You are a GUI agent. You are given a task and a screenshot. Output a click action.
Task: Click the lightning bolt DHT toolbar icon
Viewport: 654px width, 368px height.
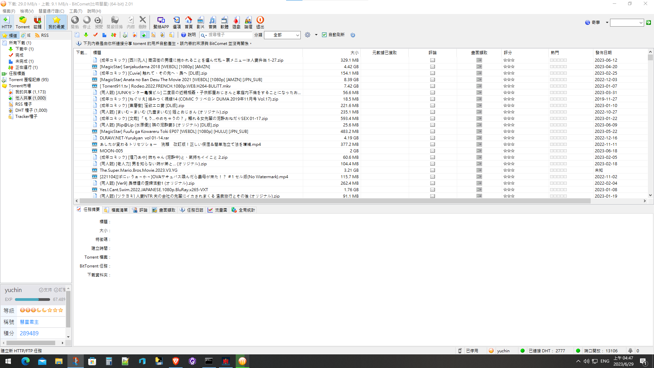(x=162, y=35)
